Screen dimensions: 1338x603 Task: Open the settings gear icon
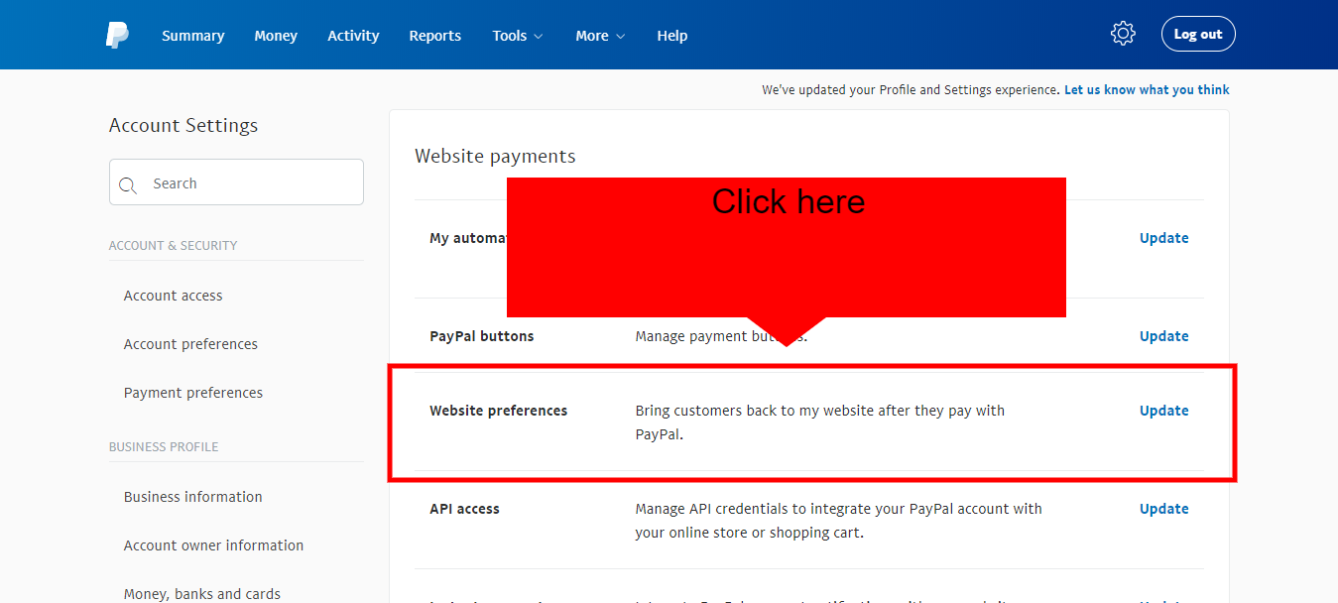pyautogui.click(x=1123, y=34)
